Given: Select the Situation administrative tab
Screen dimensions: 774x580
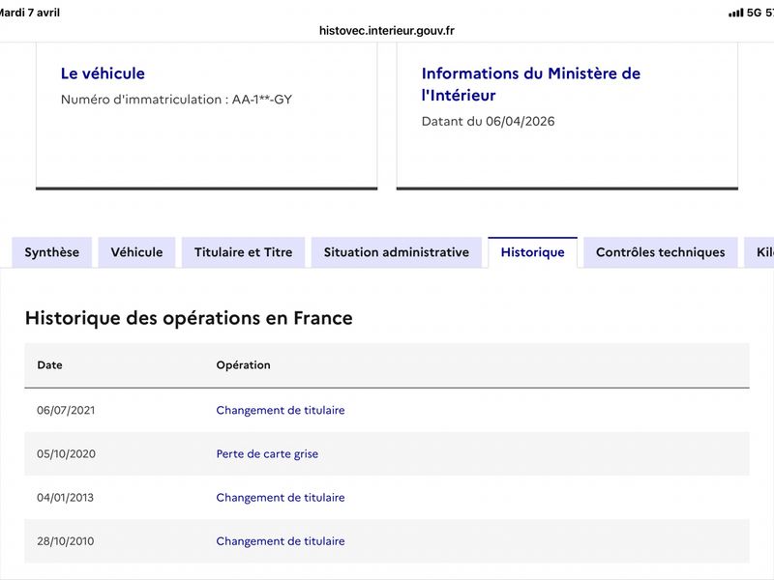Looking at the screenshot, I should 397,252.
